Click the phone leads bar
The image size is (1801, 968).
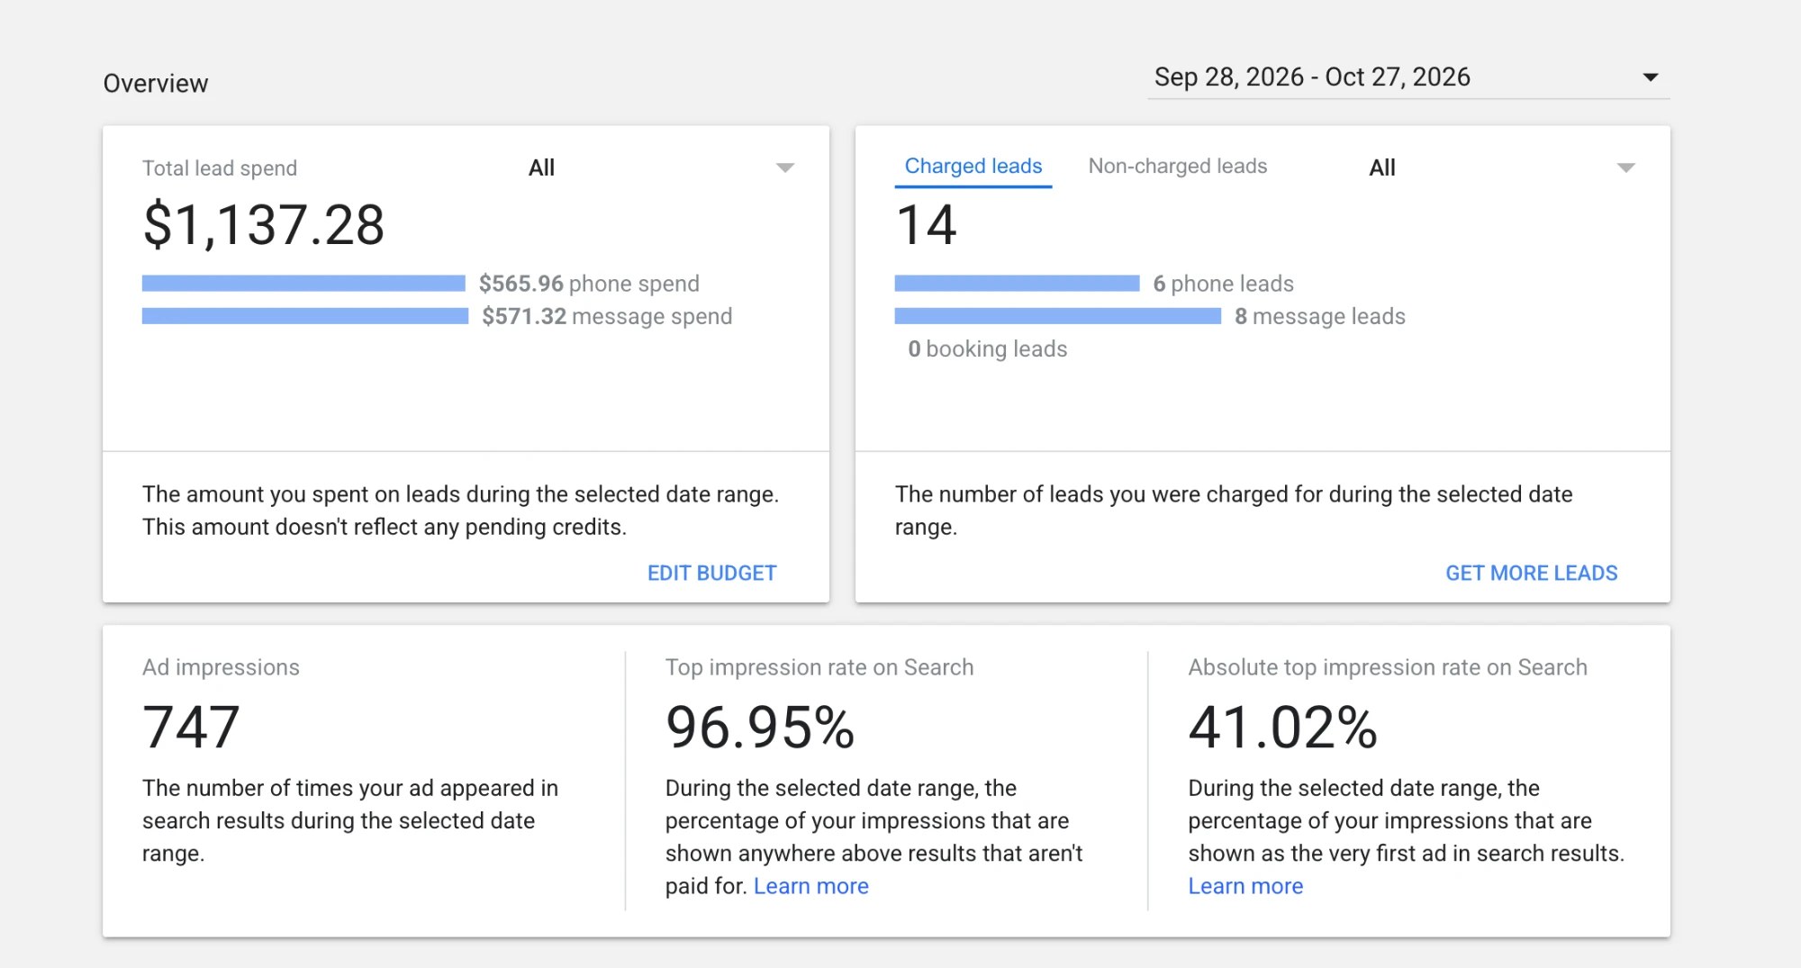click(x=1018, y=284)
